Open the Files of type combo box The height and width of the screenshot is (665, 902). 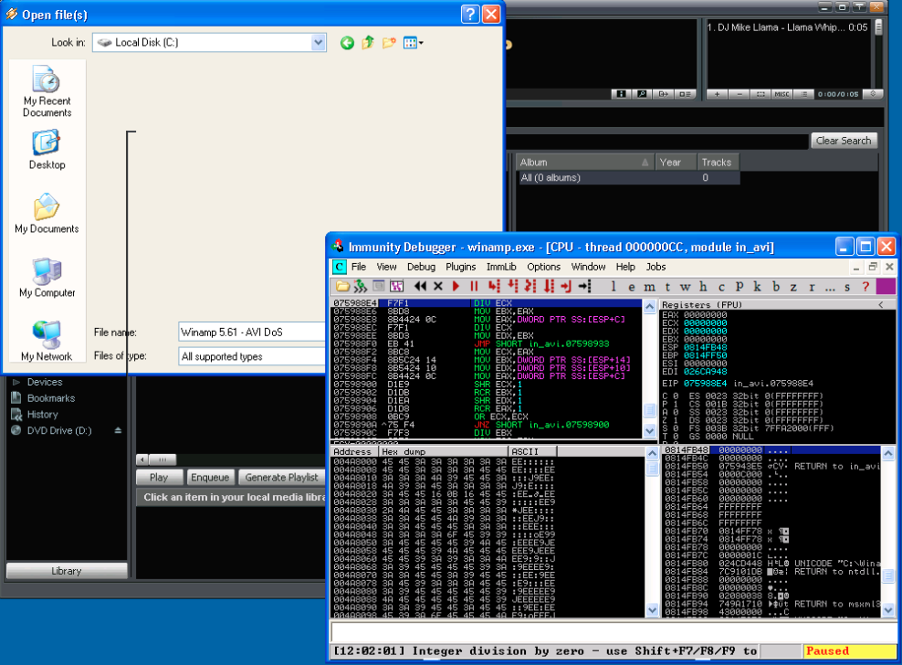click(x=252, y=356)
